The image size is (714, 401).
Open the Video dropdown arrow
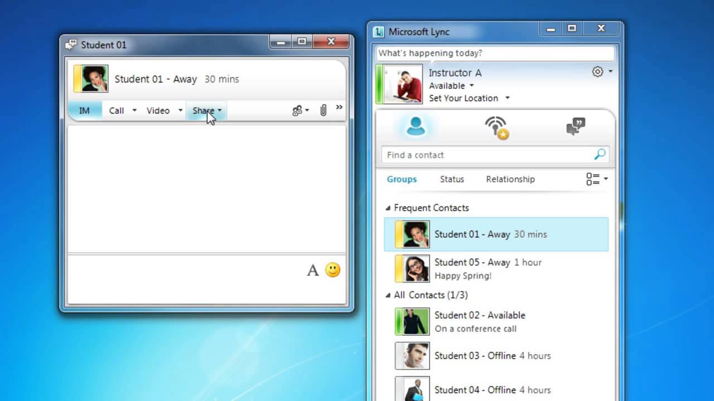pos(180,110)
